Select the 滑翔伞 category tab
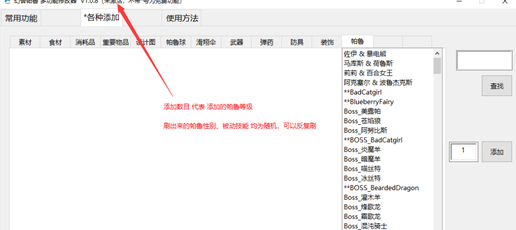The width and height of the screenshot is (516, 230). 206,42
